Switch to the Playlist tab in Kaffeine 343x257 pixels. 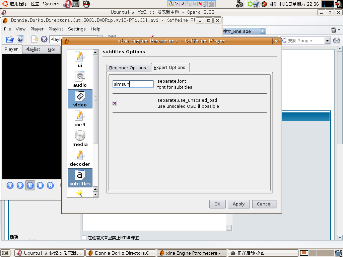[x=33, y=50]
